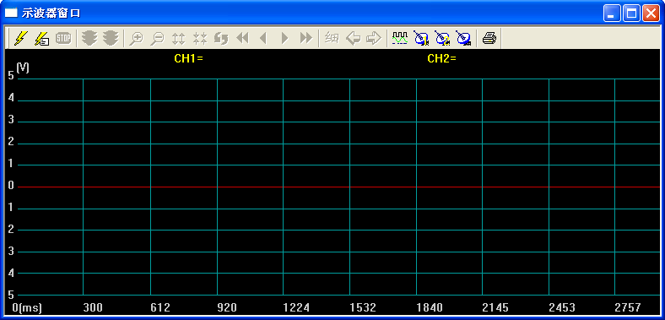Click the single right step arrow
This screenshot has width=665, height=320.
[x=284, y=38]
